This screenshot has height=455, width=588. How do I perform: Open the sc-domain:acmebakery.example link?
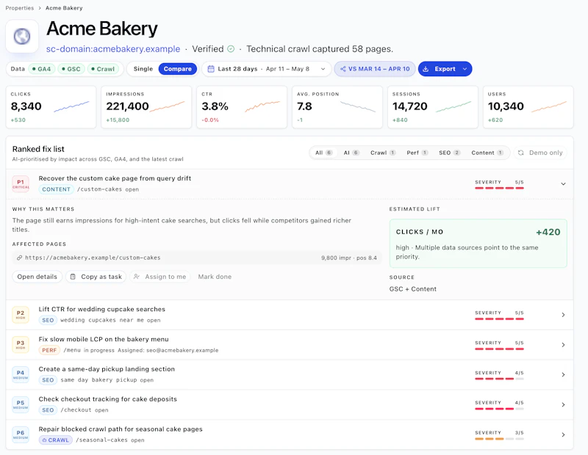point(113,49)
